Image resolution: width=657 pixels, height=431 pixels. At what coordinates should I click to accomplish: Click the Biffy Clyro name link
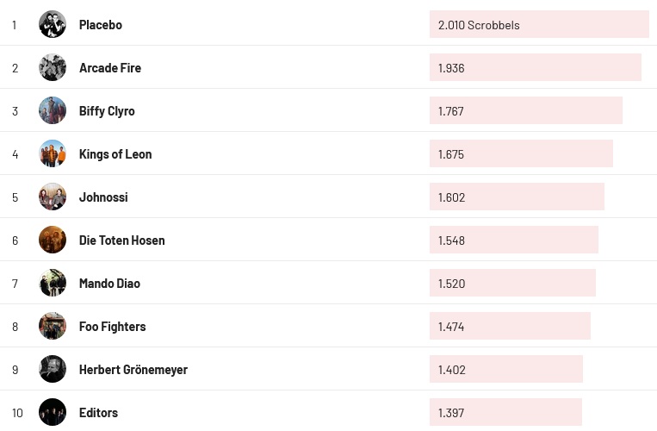[x=107, y=111]
